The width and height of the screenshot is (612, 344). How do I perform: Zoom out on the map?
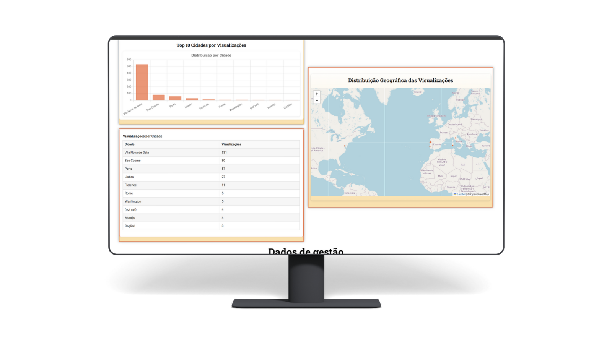click(x=317, y=101)
